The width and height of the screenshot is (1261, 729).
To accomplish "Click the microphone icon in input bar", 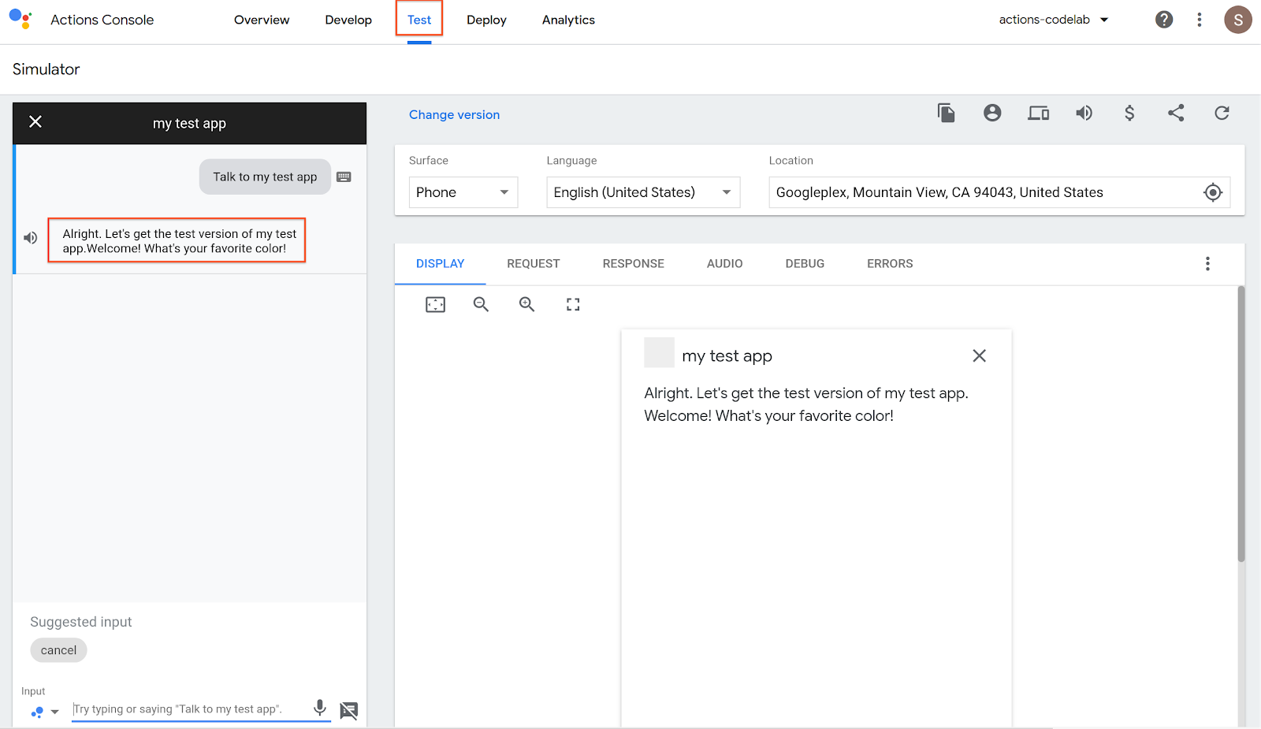I will pos(320,708).
